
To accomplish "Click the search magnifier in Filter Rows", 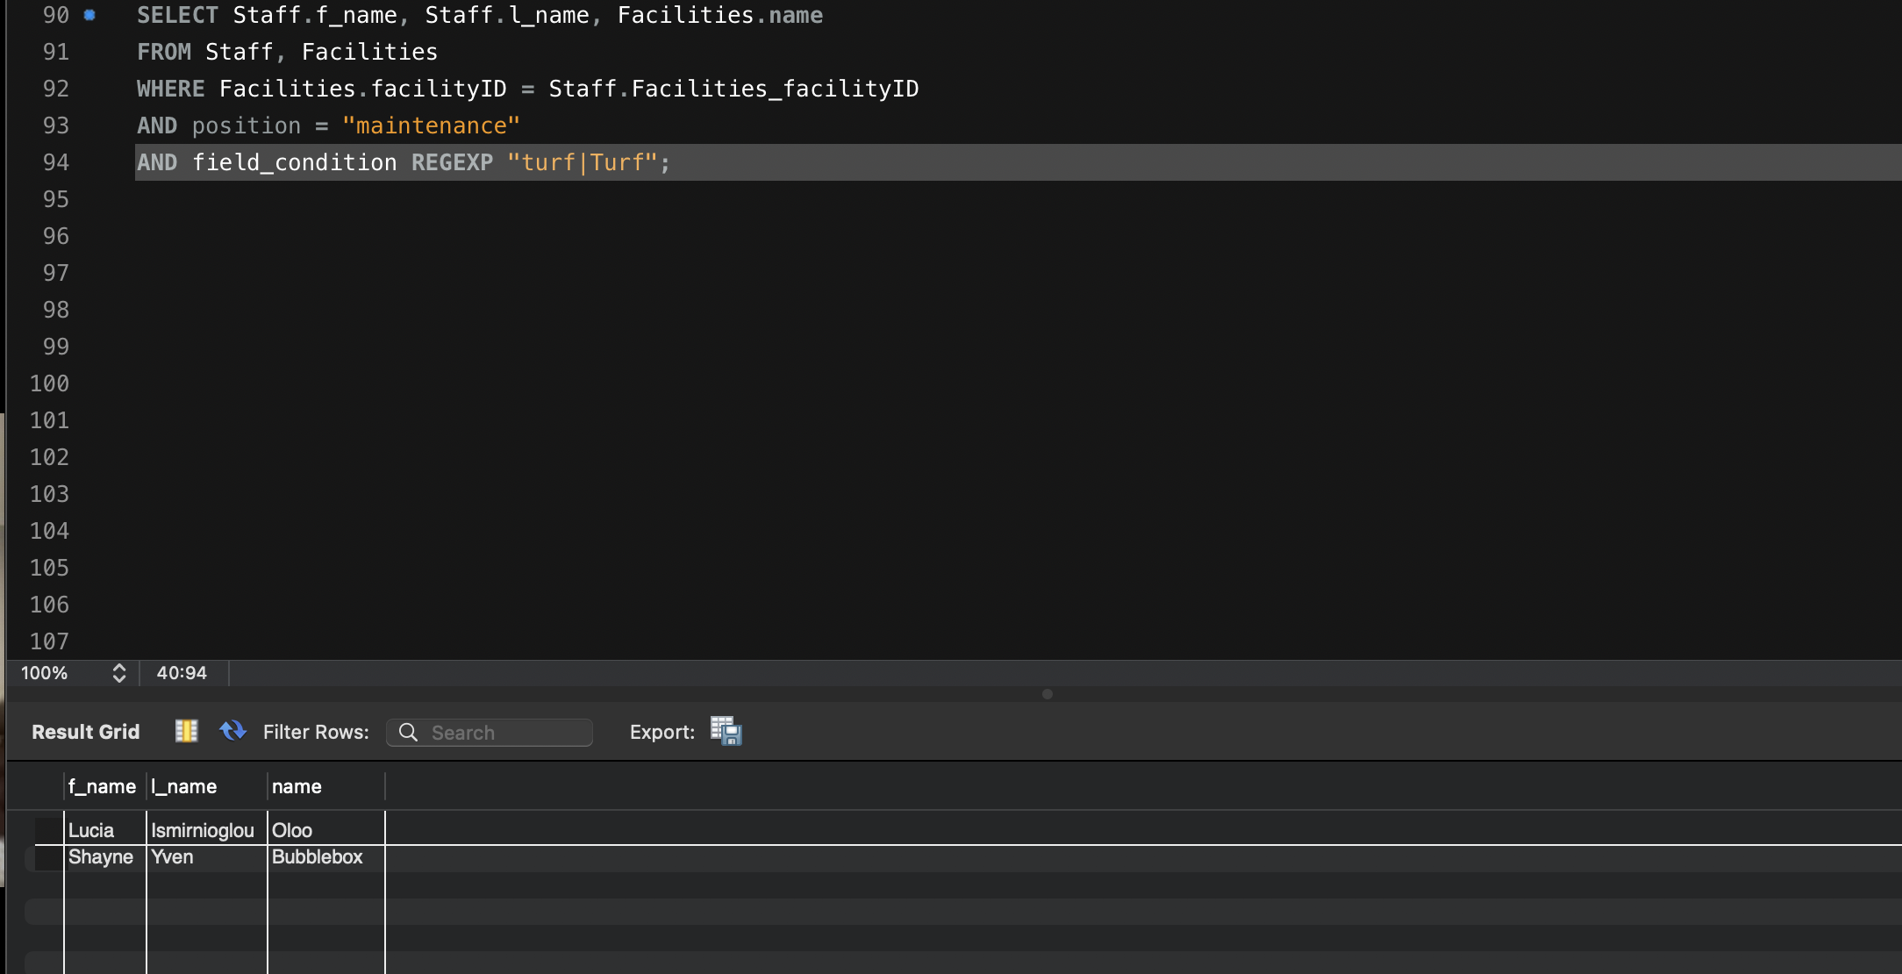I will pyautogui.click(x=407, y=732).
